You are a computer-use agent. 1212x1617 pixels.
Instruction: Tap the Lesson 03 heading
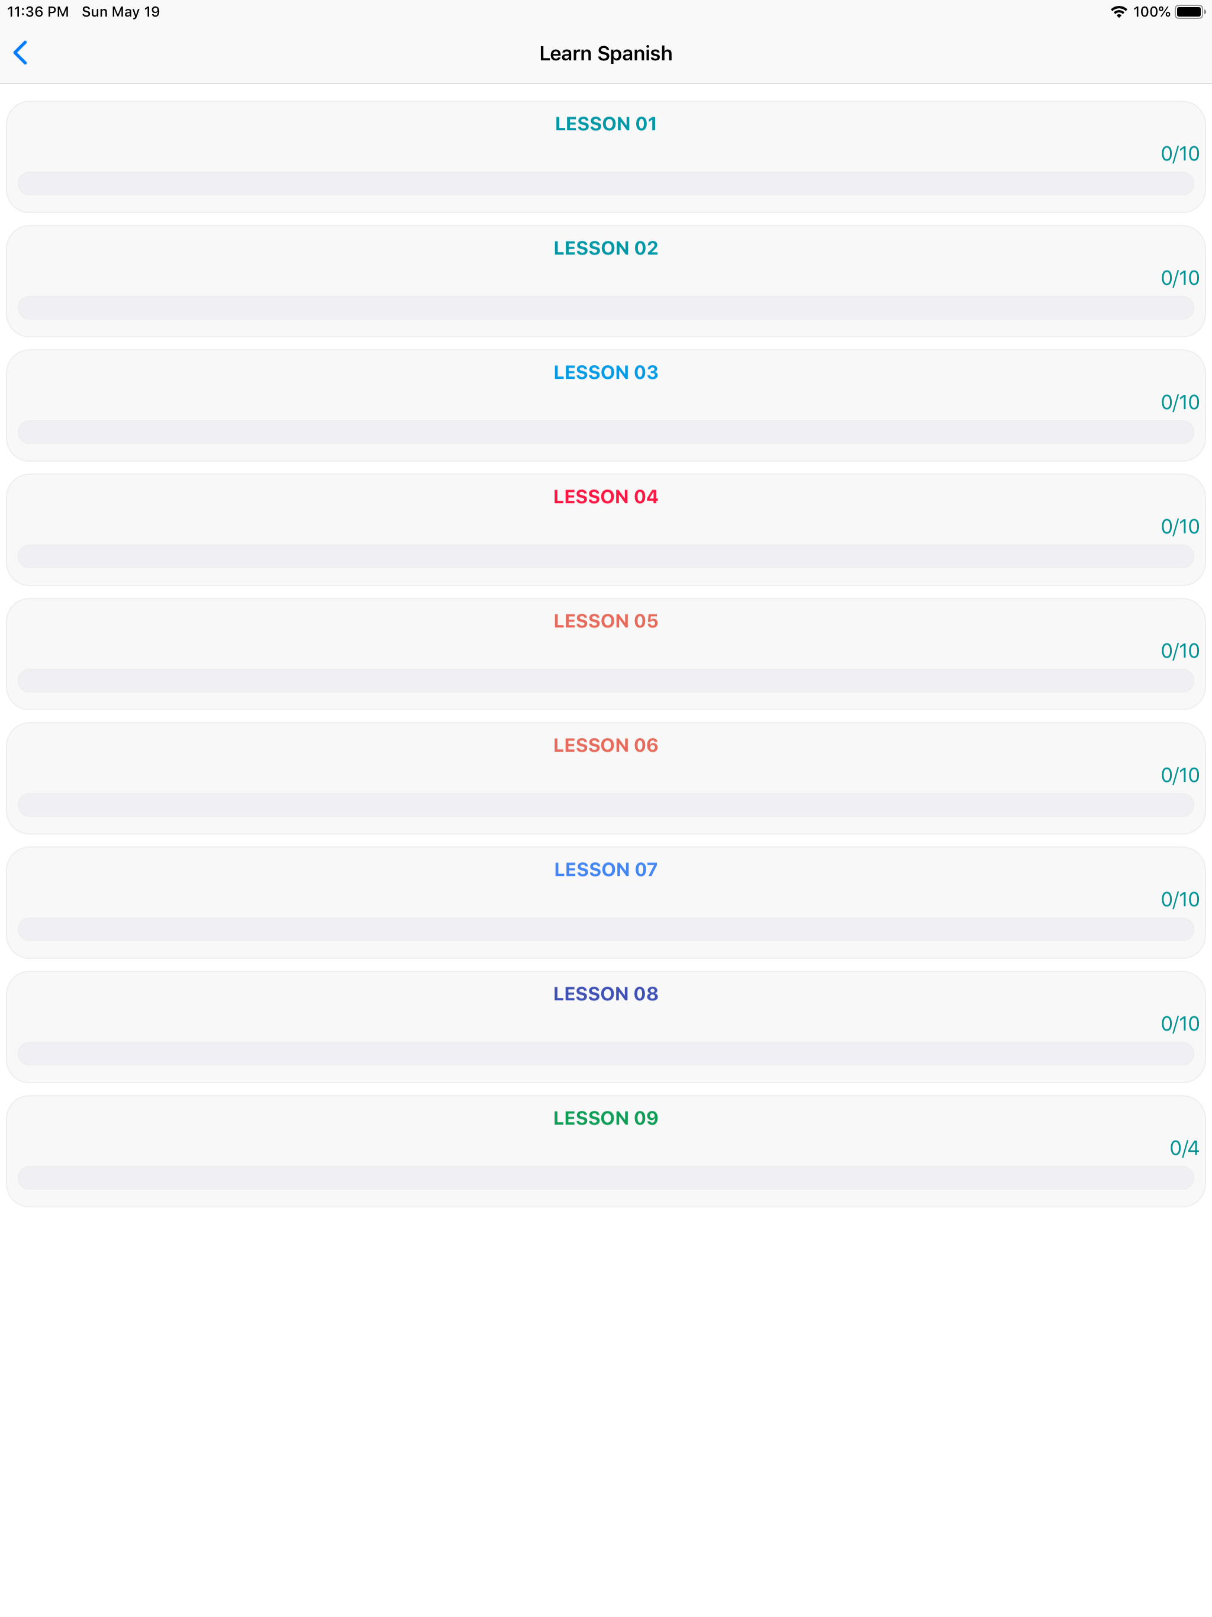point(605,372)
